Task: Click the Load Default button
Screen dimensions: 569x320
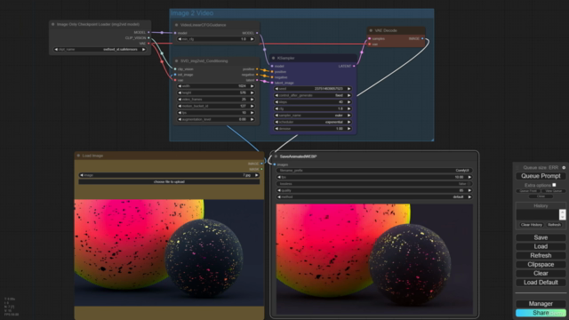Action: coord(541,283)
